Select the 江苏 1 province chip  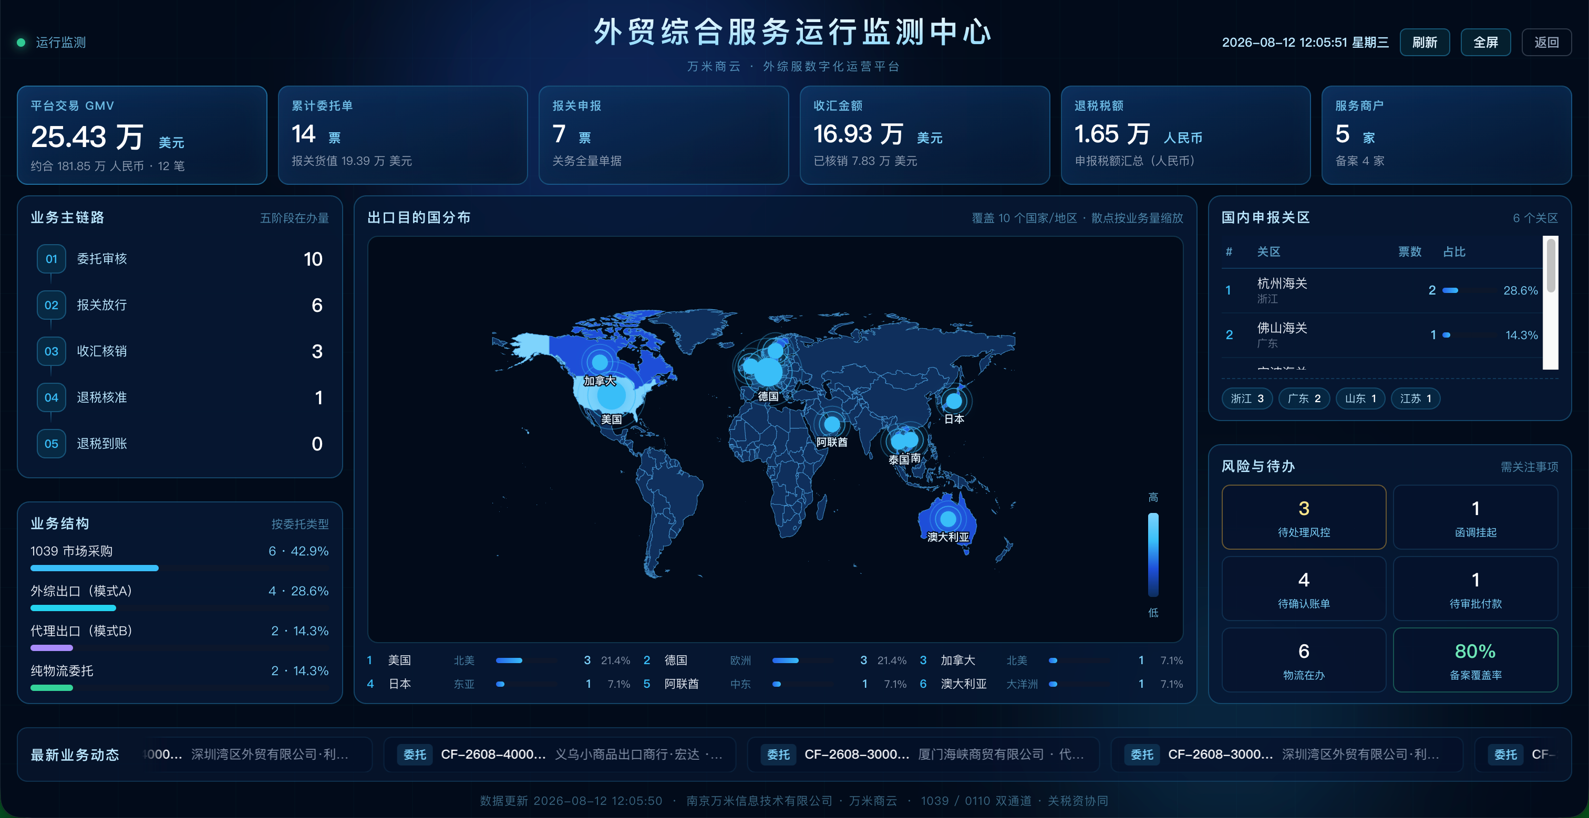click(x=1416, y=398)
